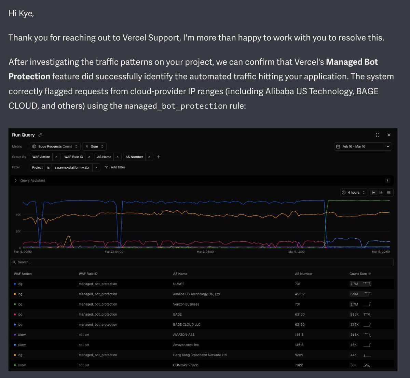The width and height of the screenshot is (410, 378).
Task: Click the blue series dot in the UUNET row
Action: pyautogui.click(x=15, y=284)
